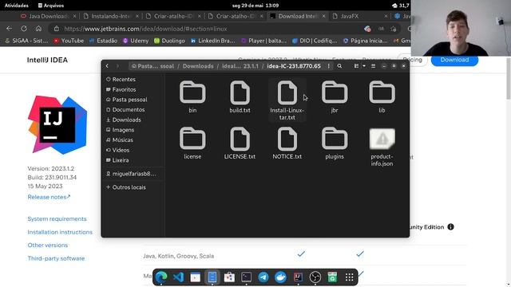511x287 pixels.
Task: Open the System requirements link
Action: pos(57,218)
